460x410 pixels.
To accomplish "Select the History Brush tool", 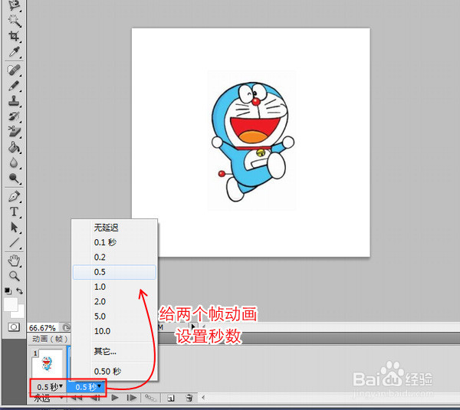I will pos(14,116).
